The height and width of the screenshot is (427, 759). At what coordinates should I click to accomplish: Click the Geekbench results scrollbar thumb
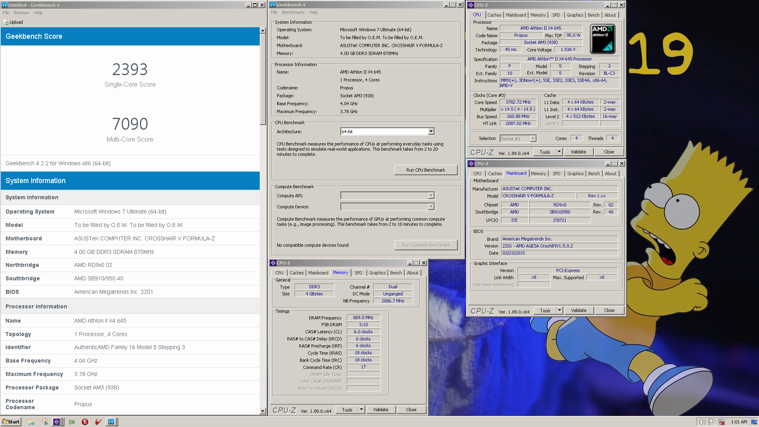click(x=263, y=79)
